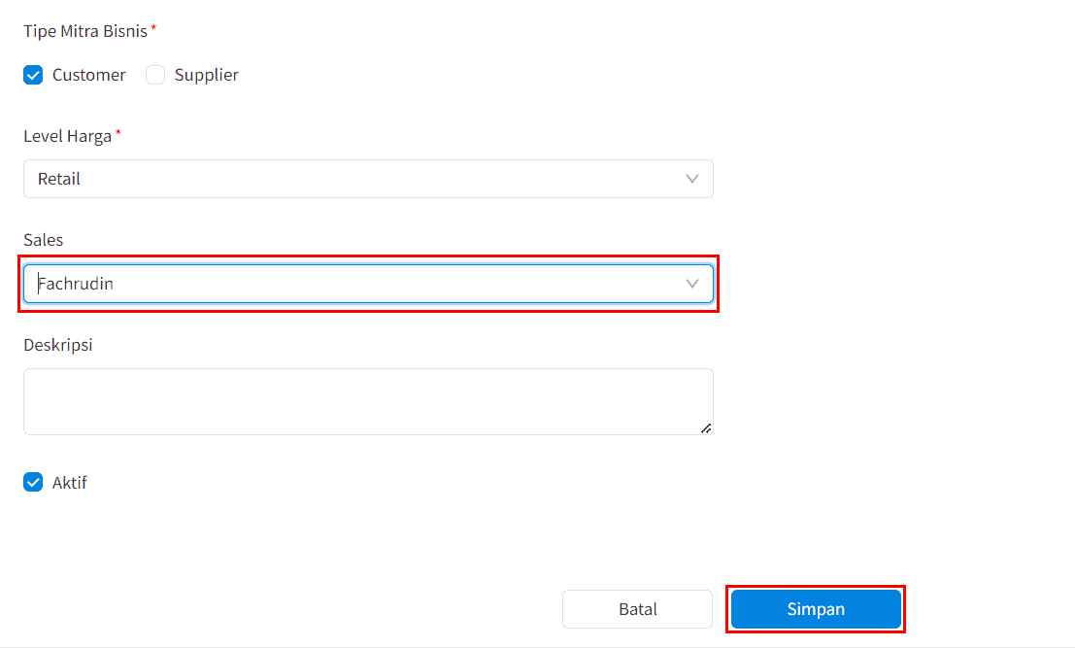This screenshot has height=648, width=1075.
Task: Disable the Aktif checkbox
Action: pyautogui.click(x=33, y=482)
